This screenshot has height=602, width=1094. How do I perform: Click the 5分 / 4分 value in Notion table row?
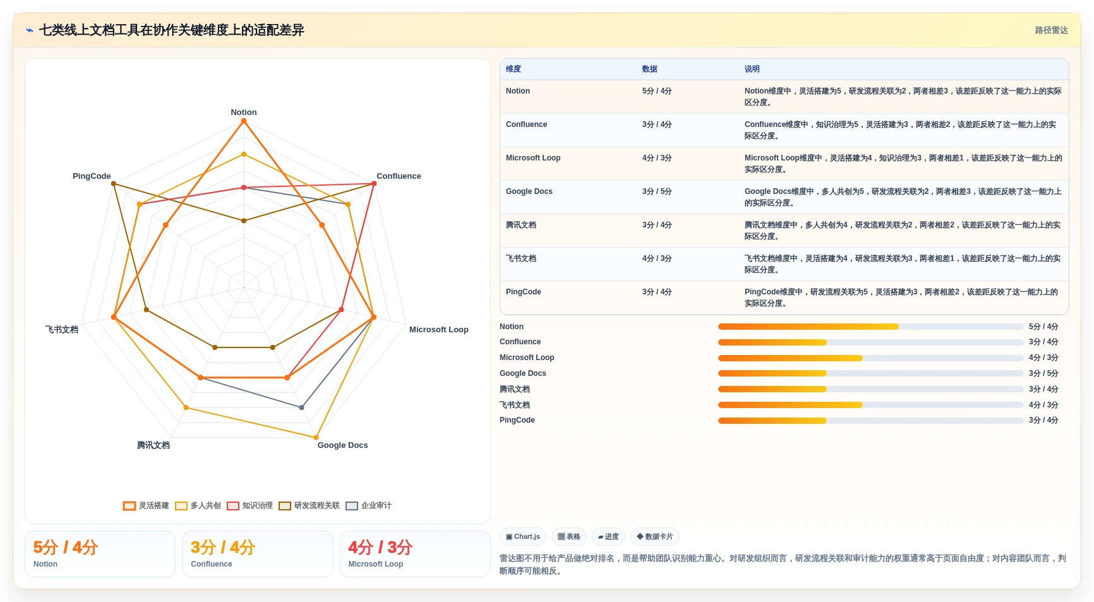(x=657, y=91)
